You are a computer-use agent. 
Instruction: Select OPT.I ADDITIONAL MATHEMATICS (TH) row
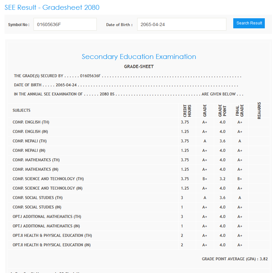(47, 217)
